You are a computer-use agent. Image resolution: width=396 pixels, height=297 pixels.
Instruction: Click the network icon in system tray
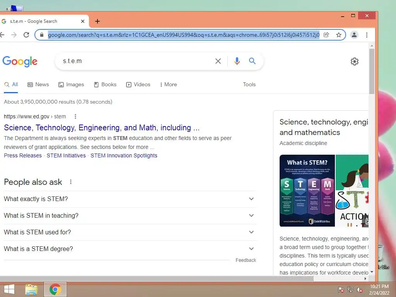(350, 290)
